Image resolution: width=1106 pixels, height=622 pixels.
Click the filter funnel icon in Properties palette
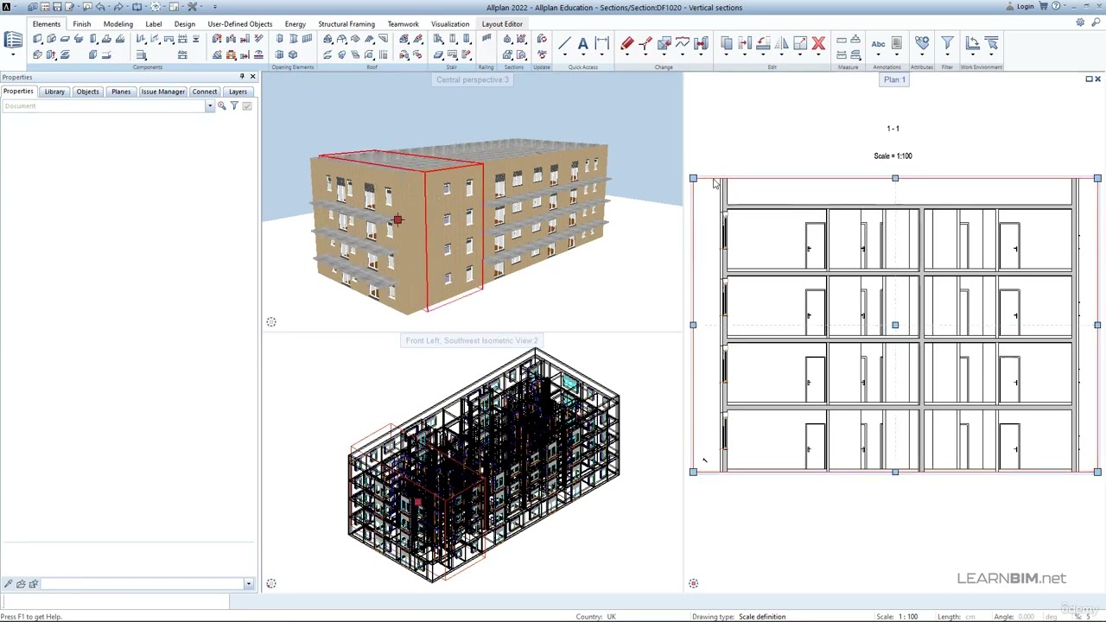(234, 105)
